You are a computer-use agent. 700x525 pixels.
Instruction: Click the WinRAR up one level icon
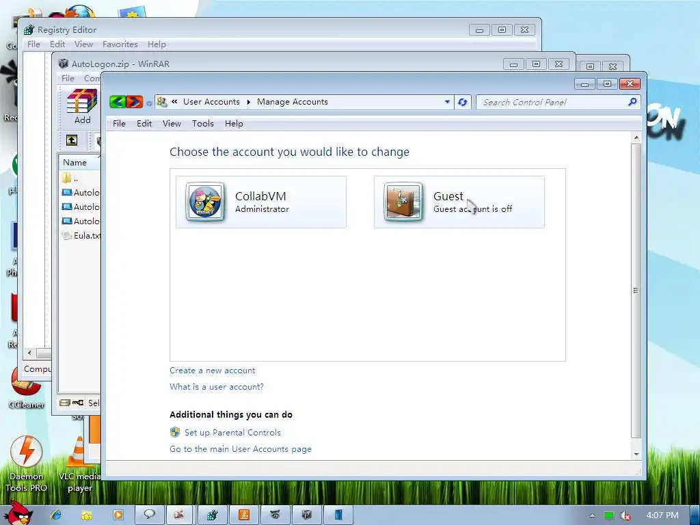click(x=72, y=140)
